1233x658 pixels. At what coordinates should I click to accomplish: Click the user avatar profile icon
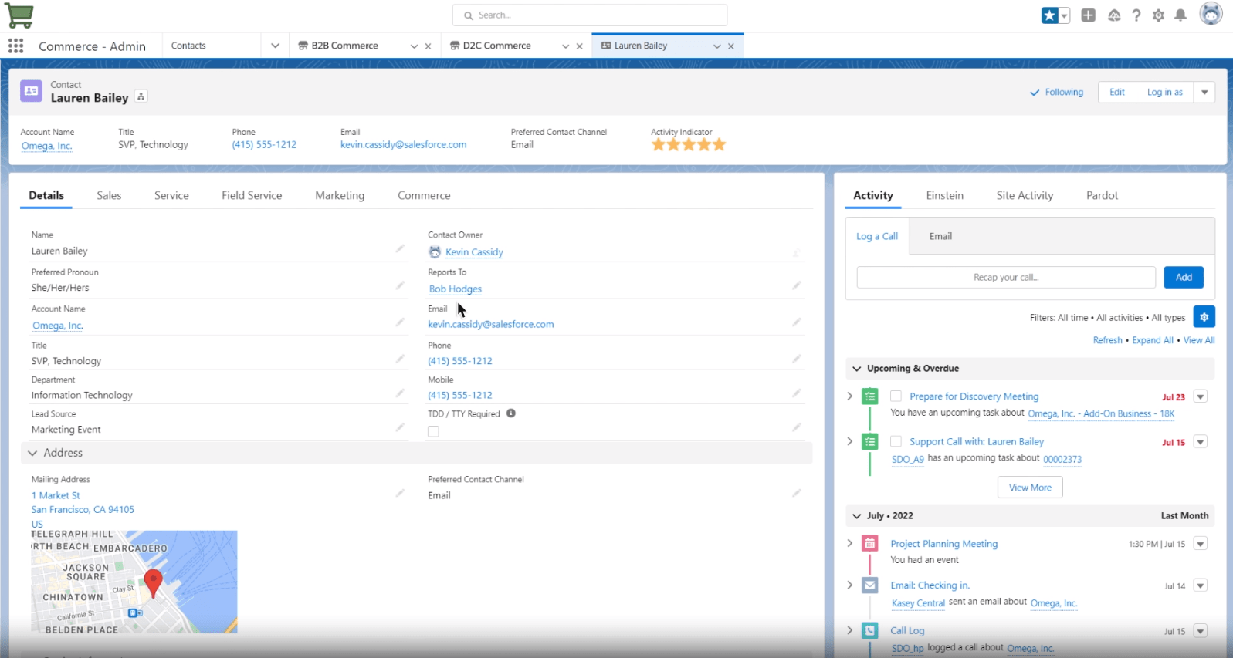[x=1211, y=14]
